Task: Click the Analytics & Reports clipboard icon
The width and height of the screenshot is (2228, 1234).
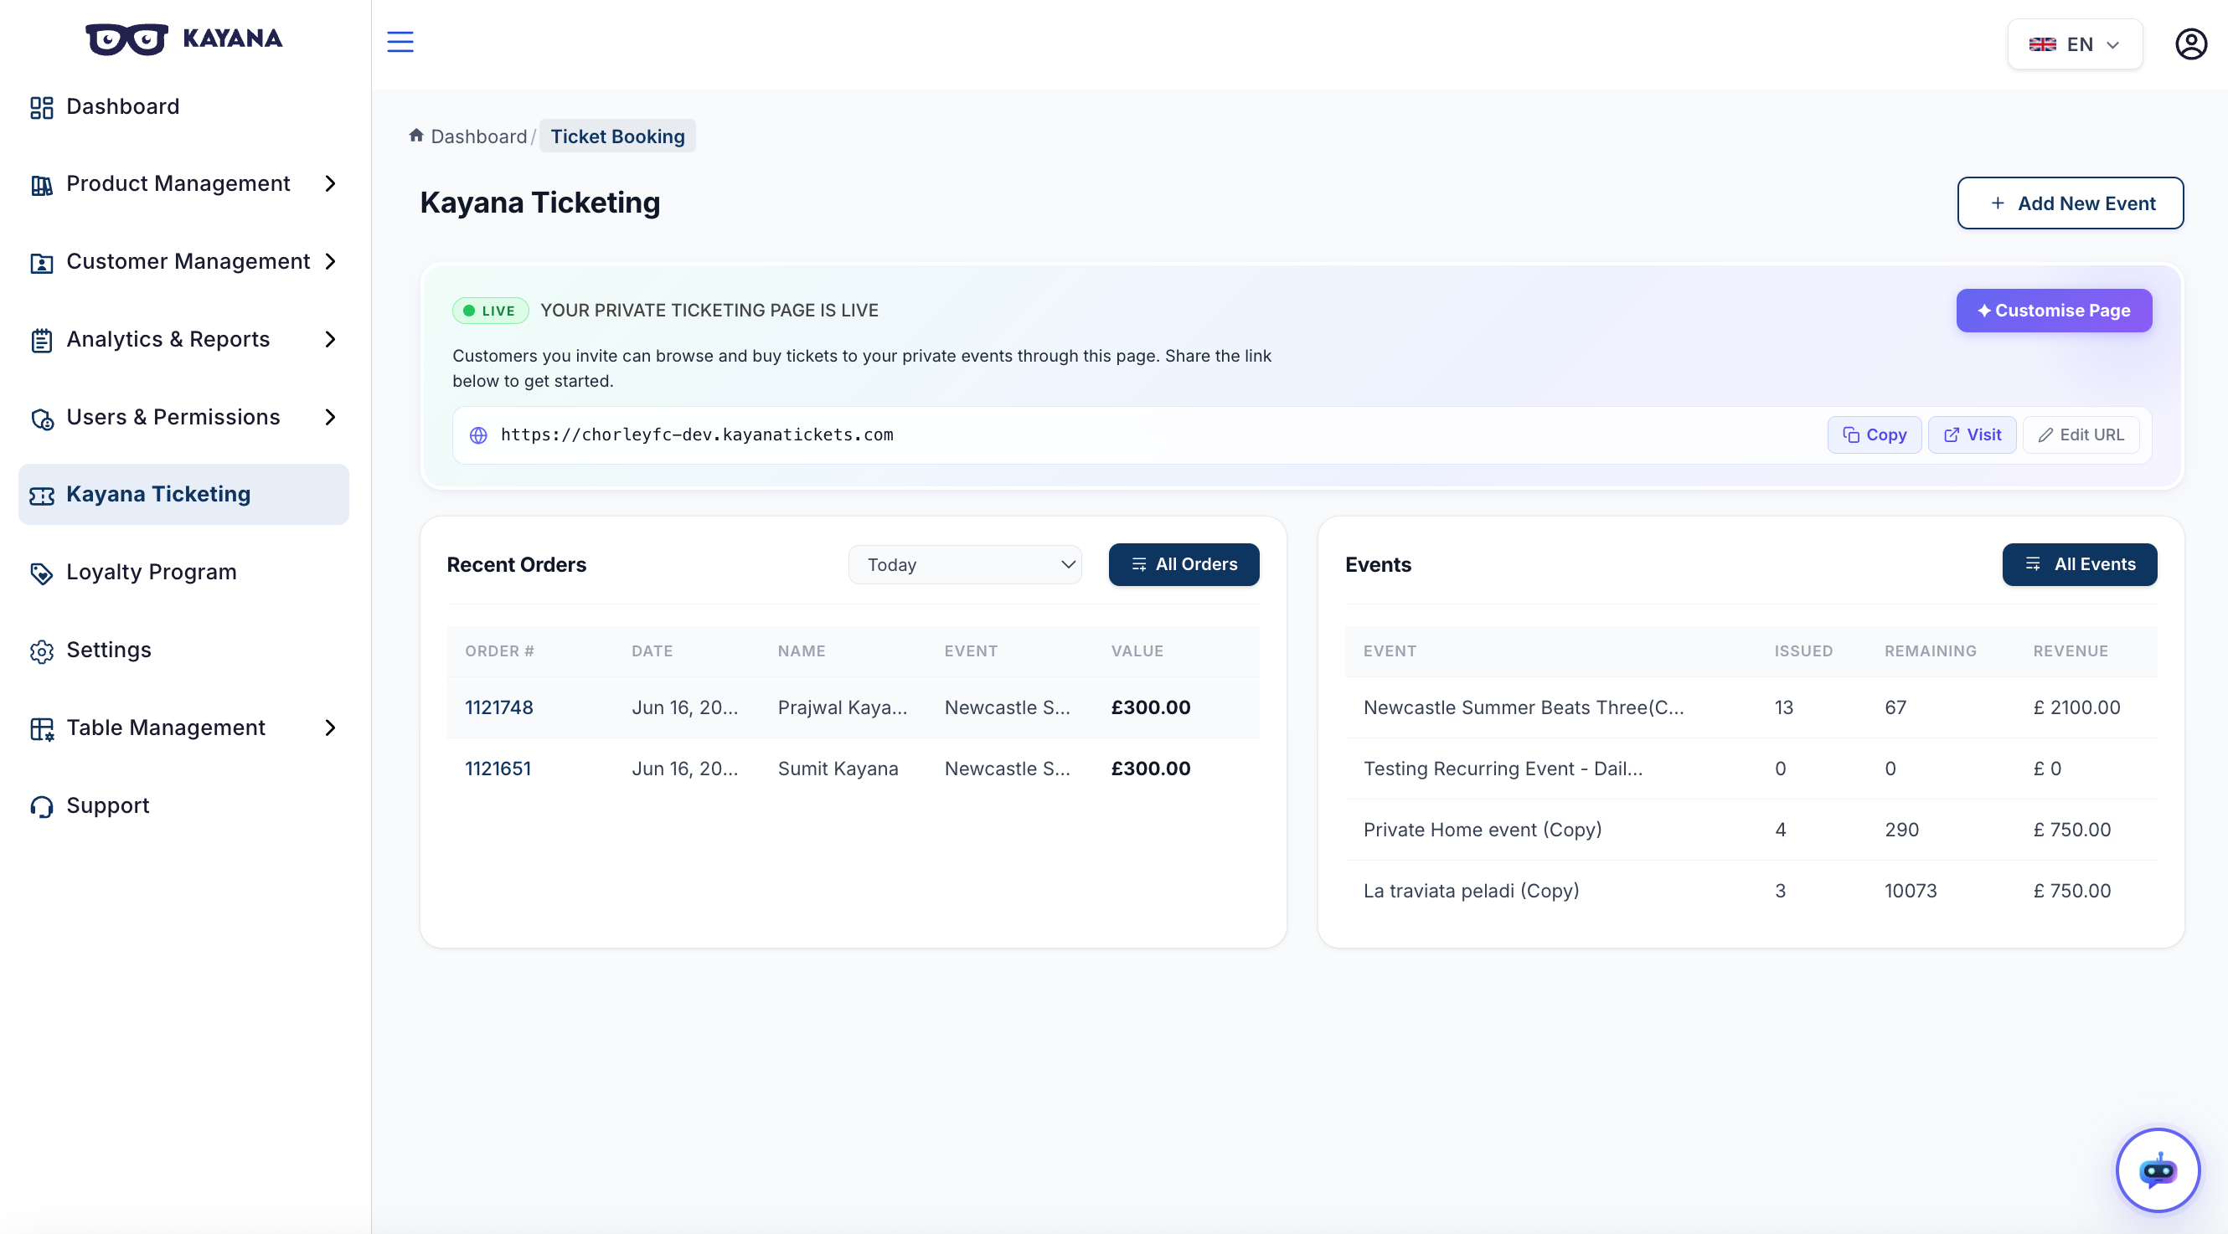Action: (42, 341)
